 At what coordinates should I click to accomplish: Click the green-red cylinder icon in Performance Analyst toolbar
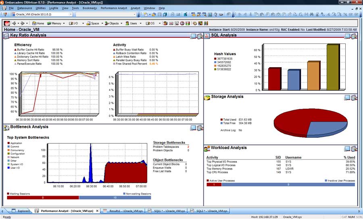point(188,23)
